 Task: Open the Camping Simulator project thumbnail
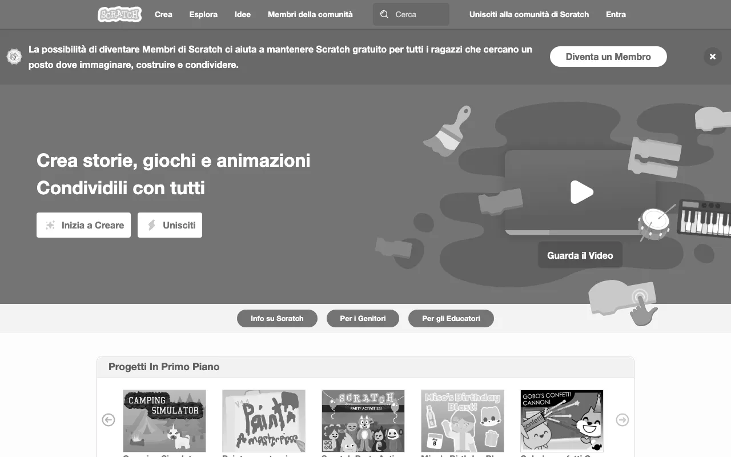(164, 421)
